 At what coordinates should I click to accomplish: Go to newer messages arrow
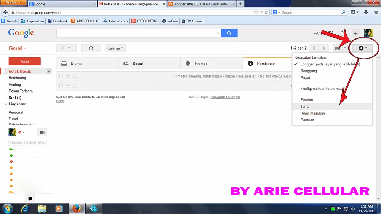[x=314, y=48]
